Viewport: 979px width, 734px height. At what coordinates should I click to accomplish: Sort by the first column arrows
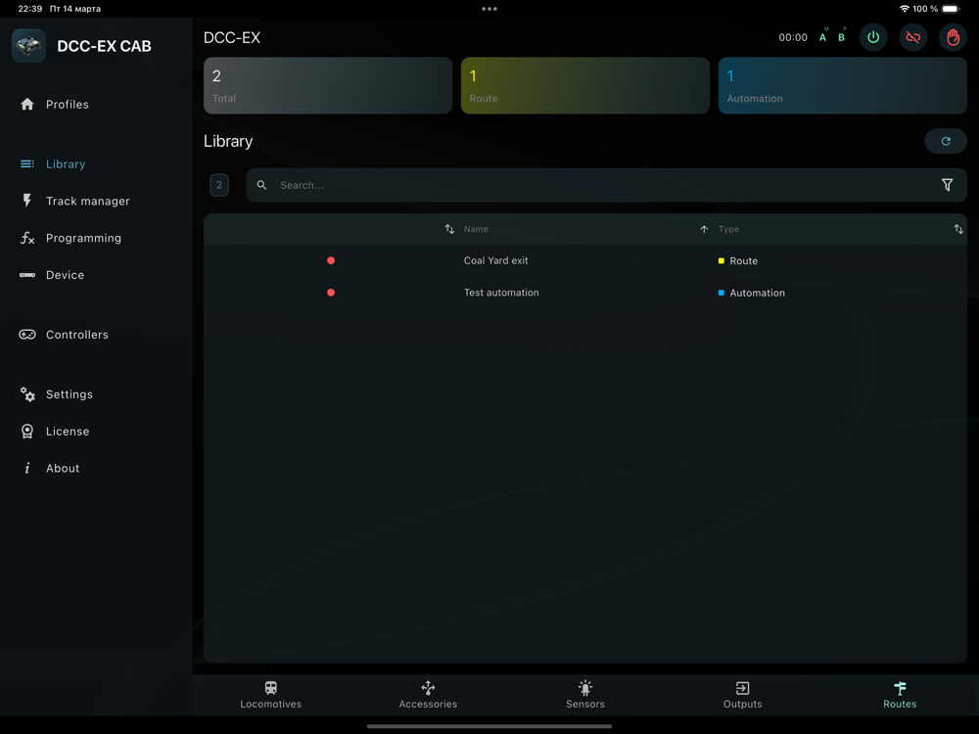tap(449, 229)
